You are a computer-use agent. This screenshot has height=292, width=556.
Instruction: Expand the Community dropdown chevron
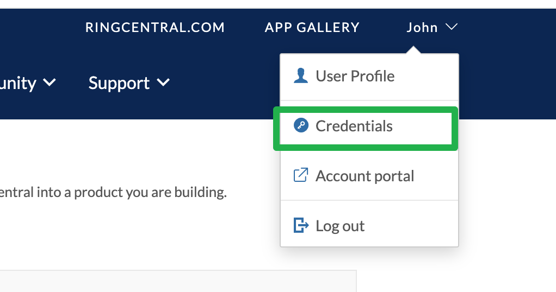tap(50, 82)
